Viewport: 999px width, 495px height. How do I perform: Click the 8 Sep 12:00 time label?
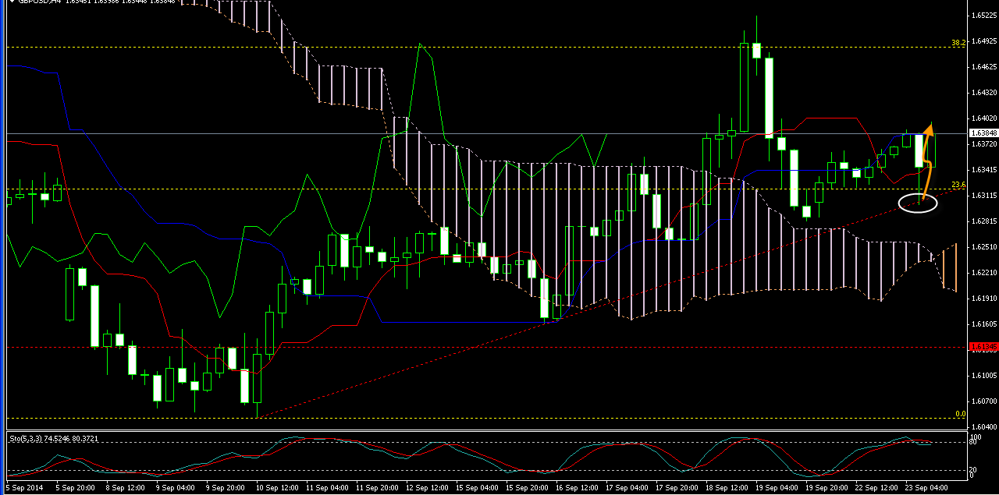tap(123, 487)
